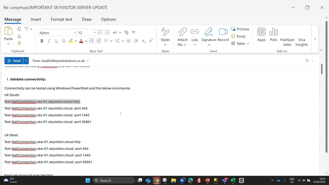Viewport: 329px width, 185px height.
Task: Click the line ukw-01.skyvisitor.cloud -port 45601
Action: coord(65,162)
